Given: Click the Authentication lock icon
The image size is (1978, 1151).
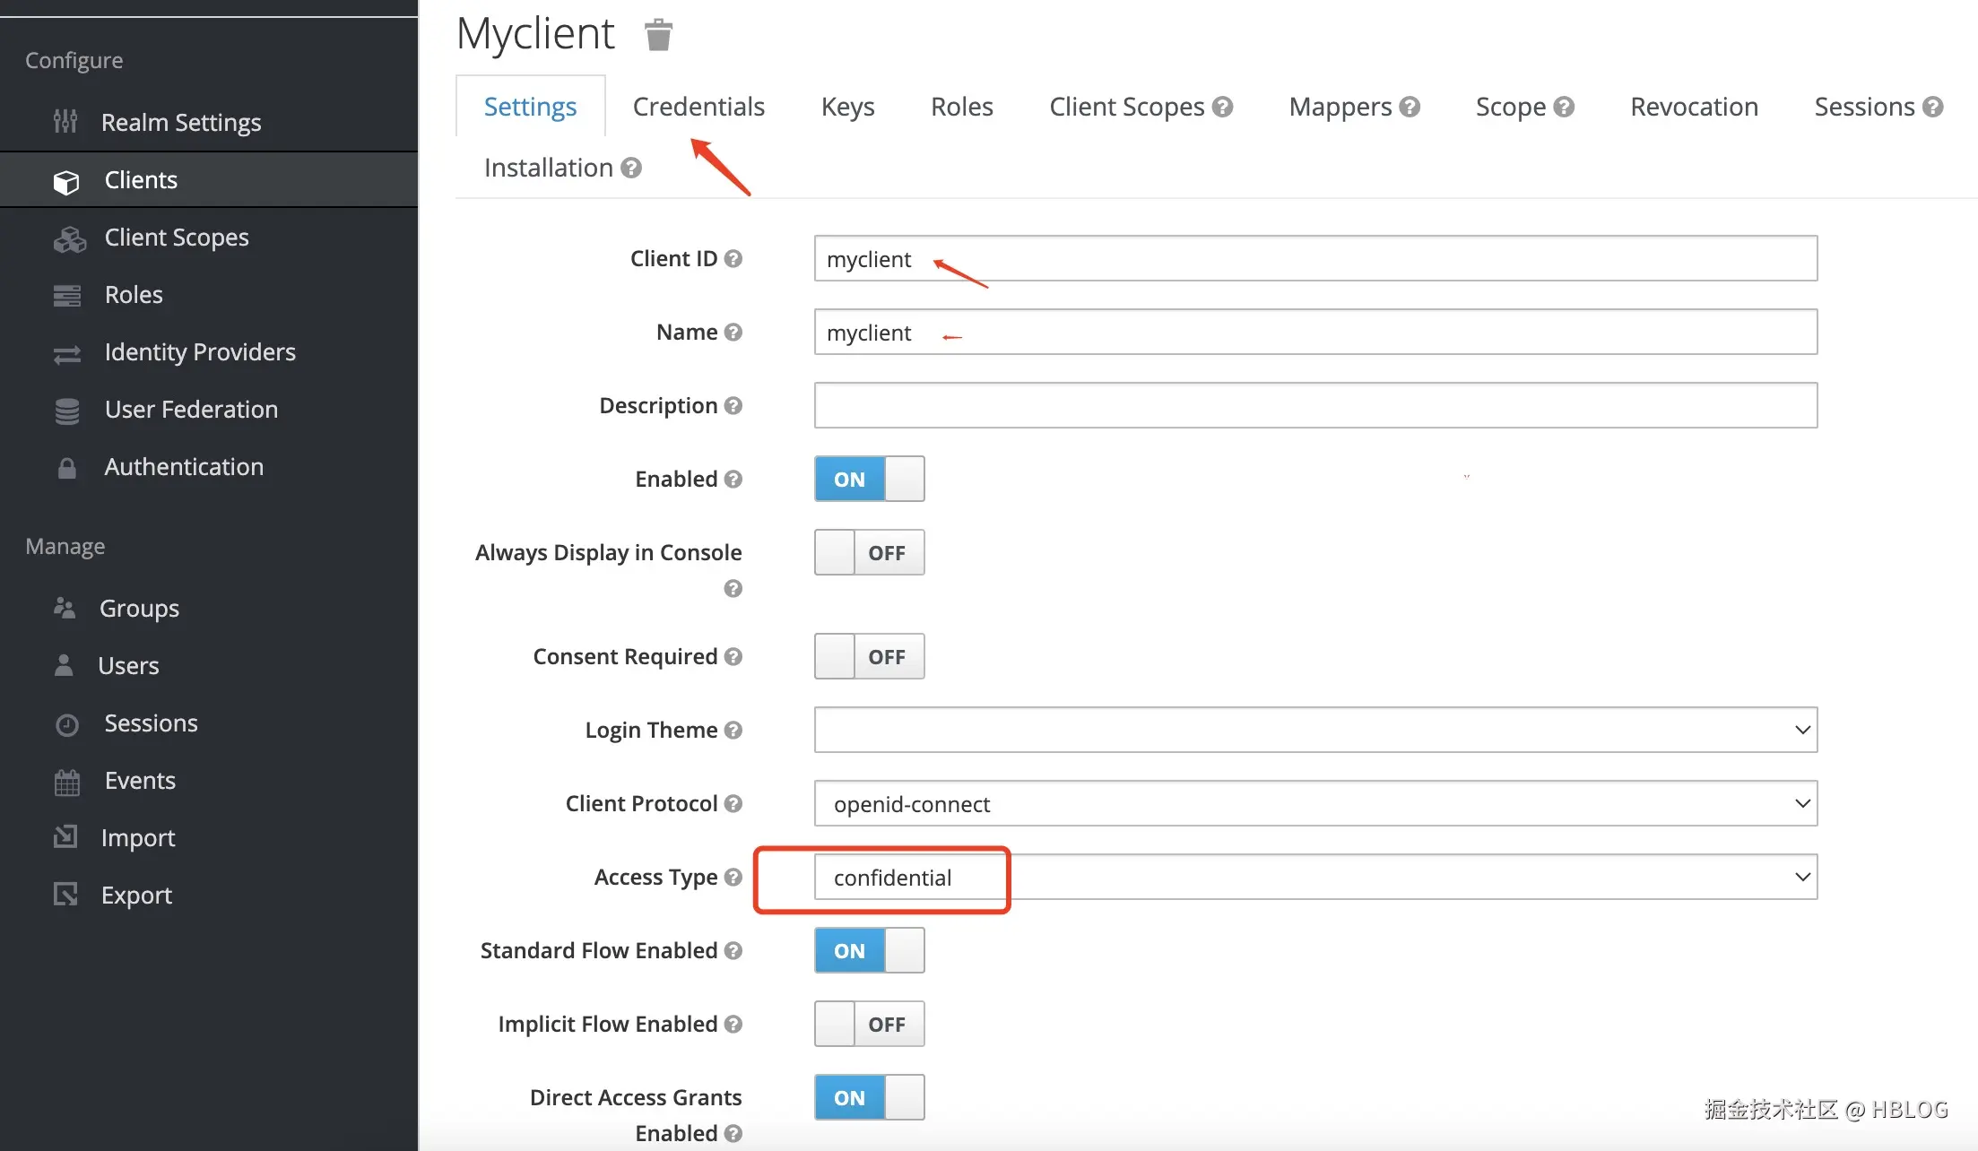Looking at the screenshot, I should (x=67, y=468).
